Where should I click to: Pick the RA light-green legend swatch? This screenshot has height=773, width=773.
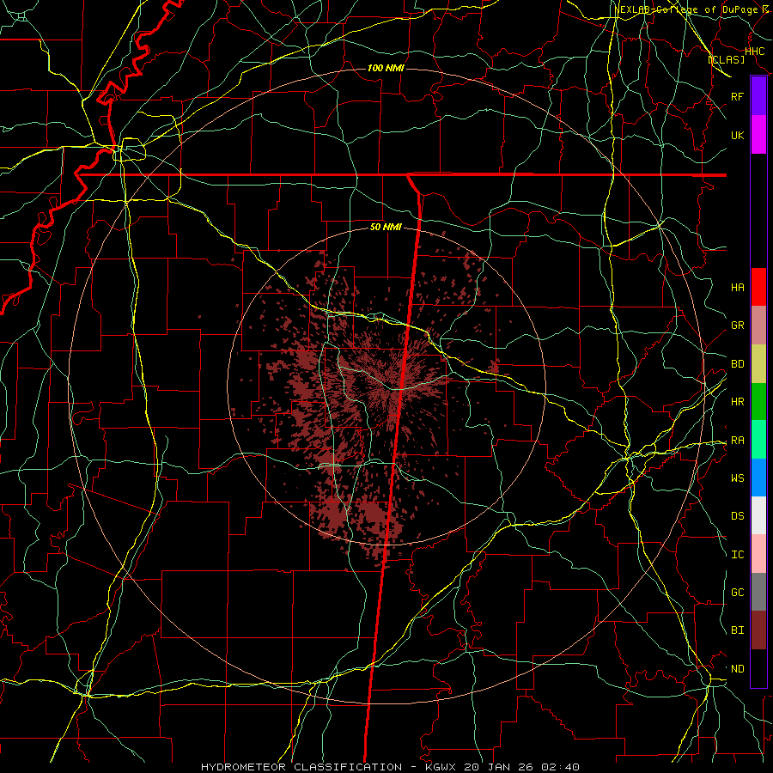pos(758,440)
